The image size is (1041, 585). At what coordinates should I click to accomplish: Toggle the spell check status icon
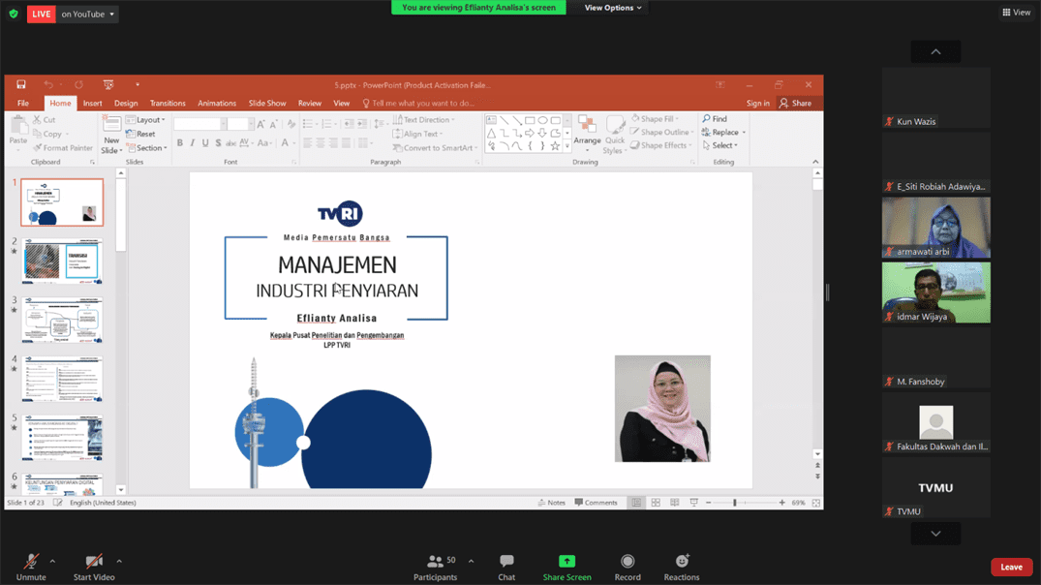pyautogui.click(x=58, y=503)
